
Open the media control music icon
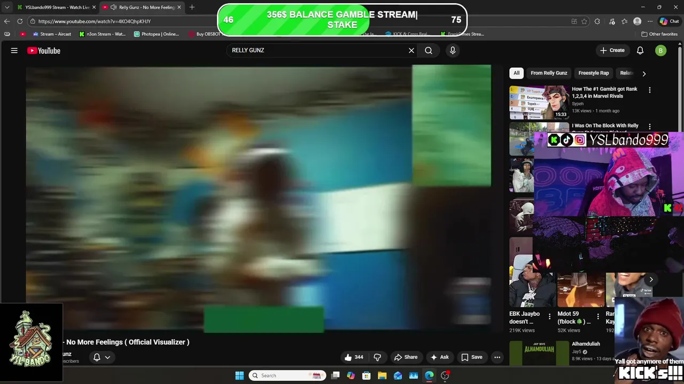pos(612,21)
